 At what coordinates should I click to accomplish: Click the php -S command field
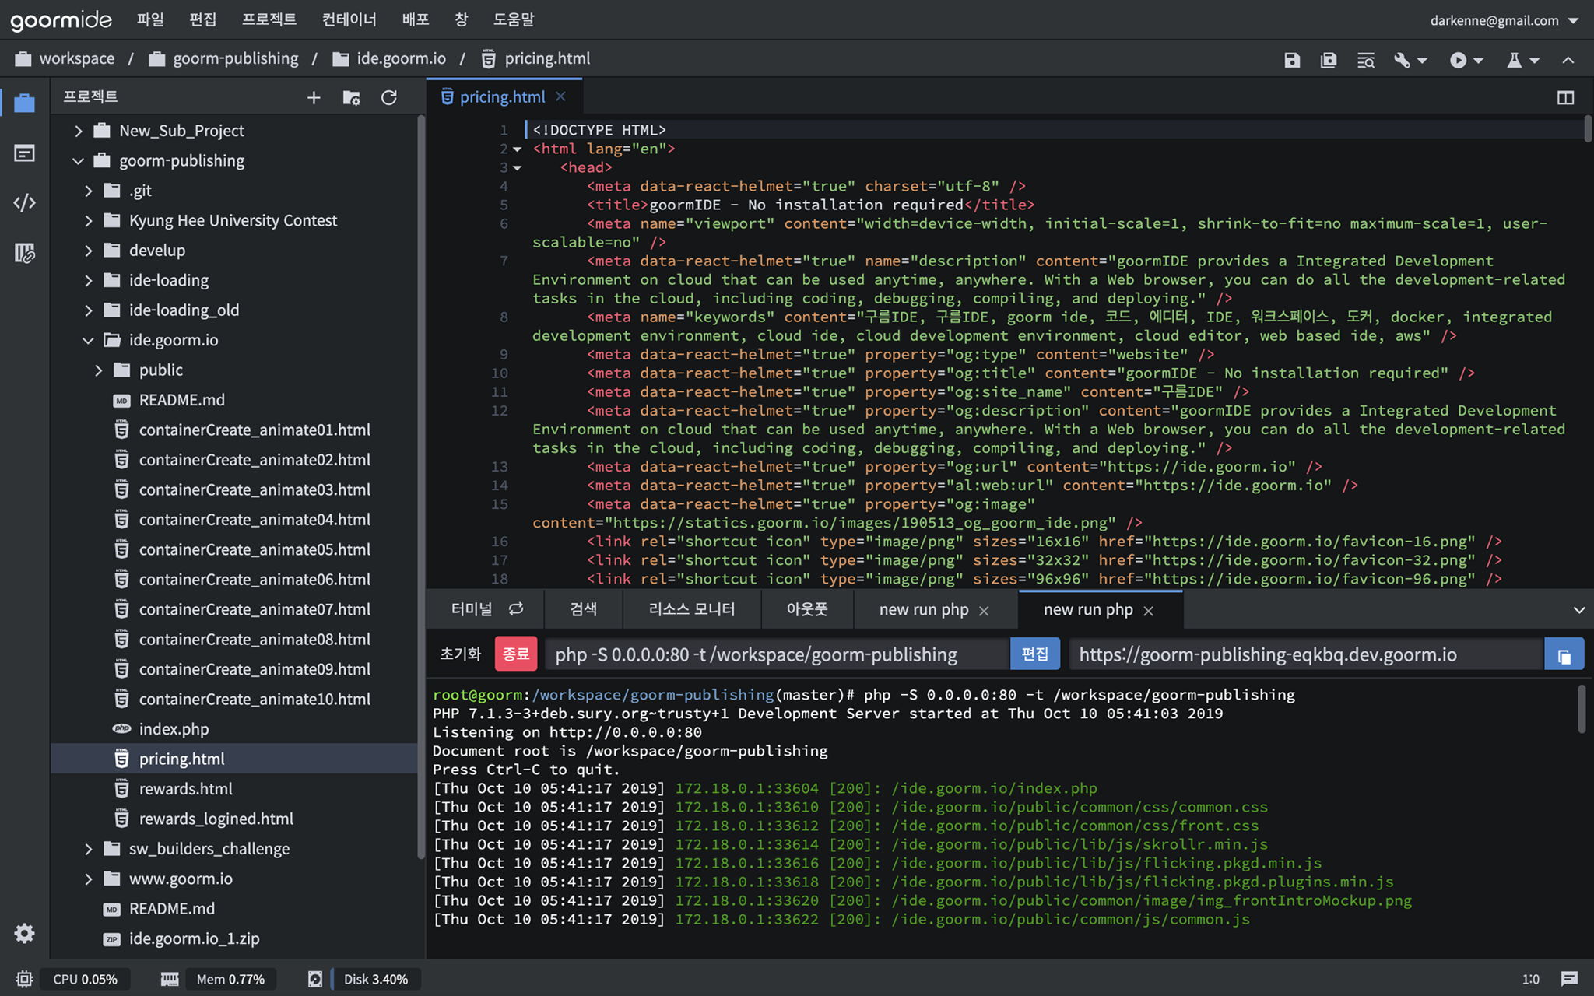pos(777,654)
